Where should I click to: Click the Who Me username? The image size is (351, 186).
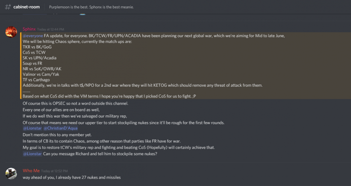coord(31,171)
